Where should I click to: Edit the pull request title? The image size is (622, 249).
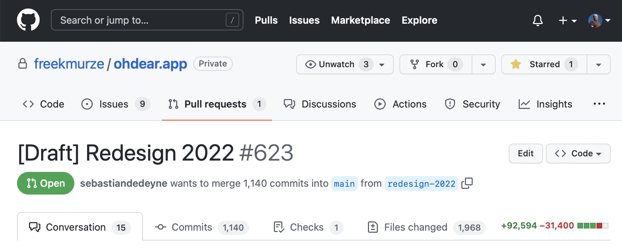tap(526, 154)
